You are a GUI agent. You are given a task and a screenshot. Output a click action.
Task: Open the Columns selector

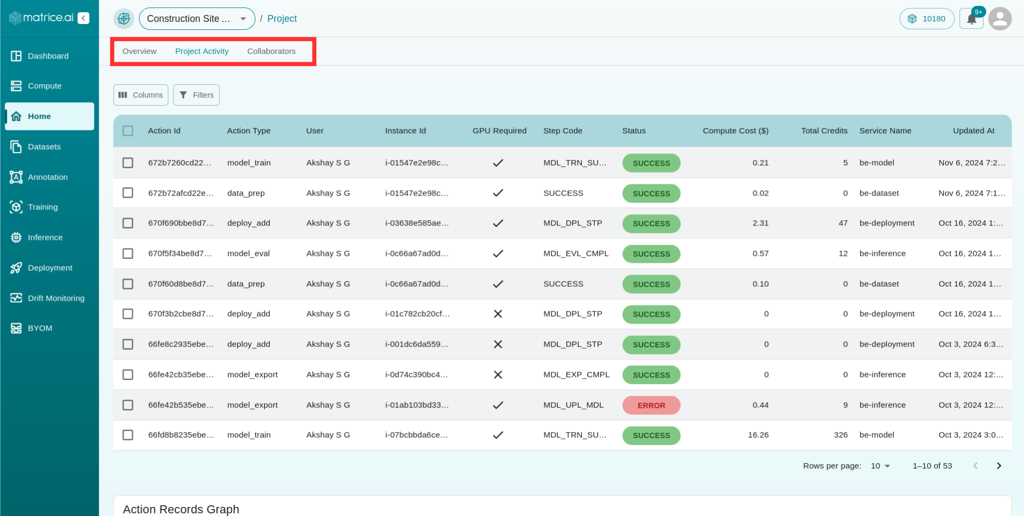click(141, 95)
